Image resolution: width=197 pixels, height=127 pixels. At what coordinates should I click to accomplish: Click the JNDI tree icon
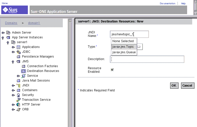[x=18, y=86]
